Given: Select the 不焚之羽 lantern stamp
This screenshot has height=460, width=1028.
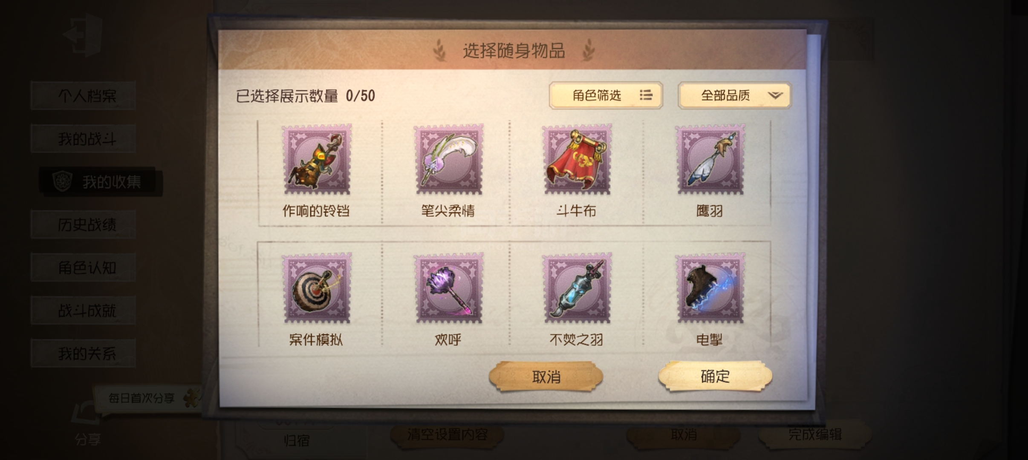Looking at the screenshot, I should [x=577, y=288].
